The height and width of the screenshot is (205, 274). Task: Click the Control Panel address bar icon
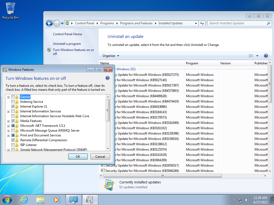(67, 23)
